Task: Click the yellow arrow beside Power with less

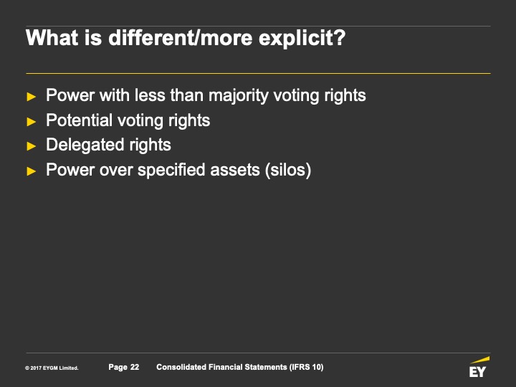Action: tap(31, 96)
